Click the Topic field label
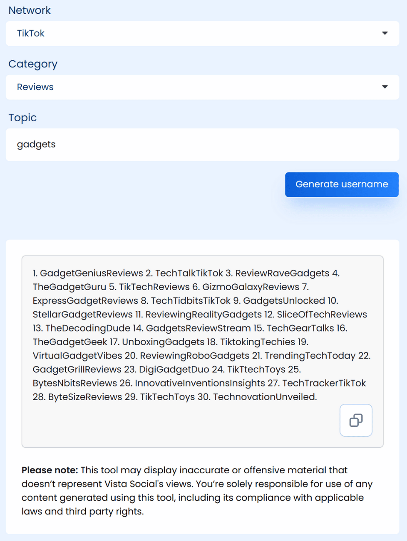Image resolution: width=407 pixels, height=541 pixels. pos(22,118)
